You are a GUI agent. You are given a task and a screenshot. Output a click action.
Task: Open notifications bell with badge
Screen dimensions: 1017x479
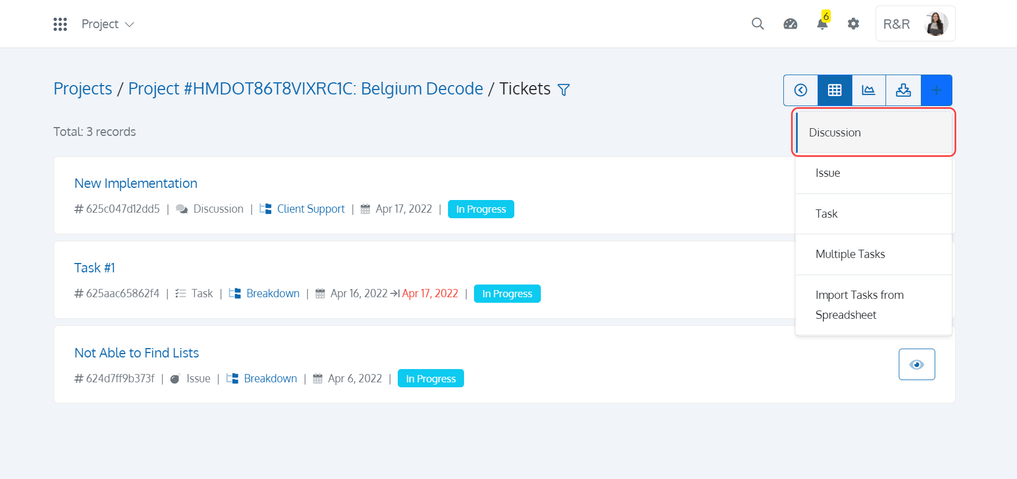point(823,21)
